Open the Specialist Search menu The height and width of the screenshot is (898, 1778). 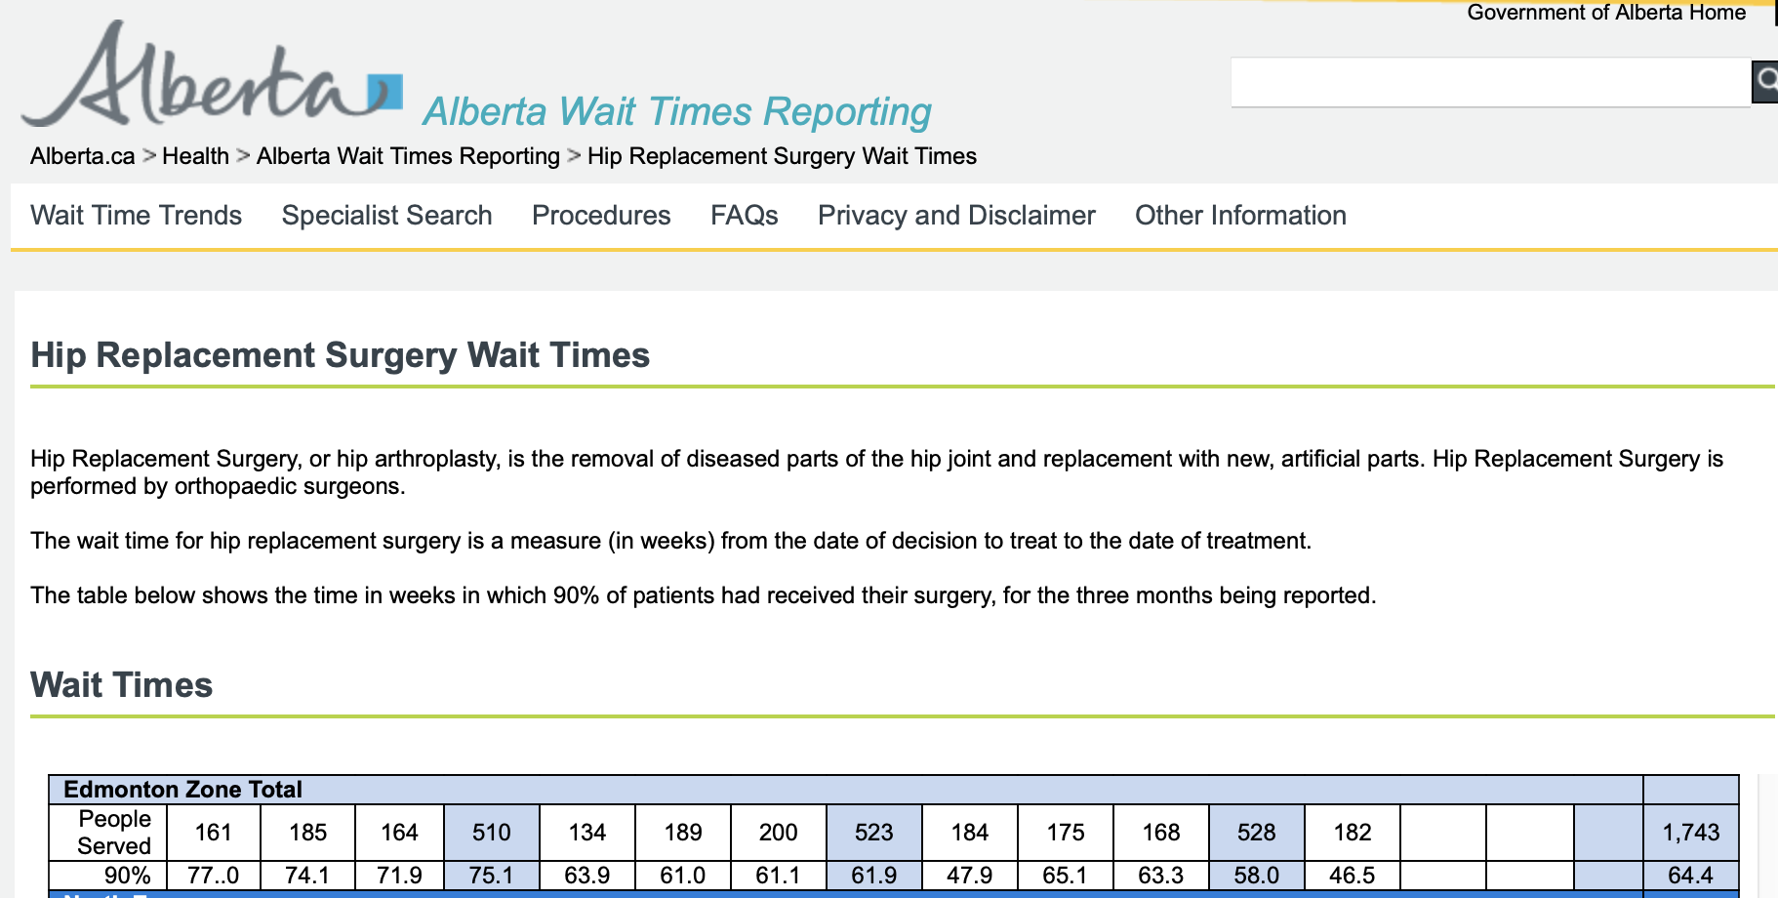387,215
